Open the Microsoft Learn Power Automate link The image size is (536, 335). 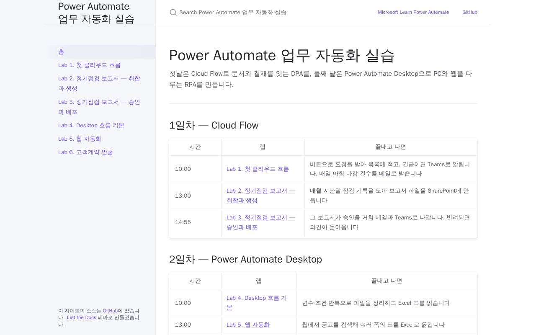click(x=413, y=12)
